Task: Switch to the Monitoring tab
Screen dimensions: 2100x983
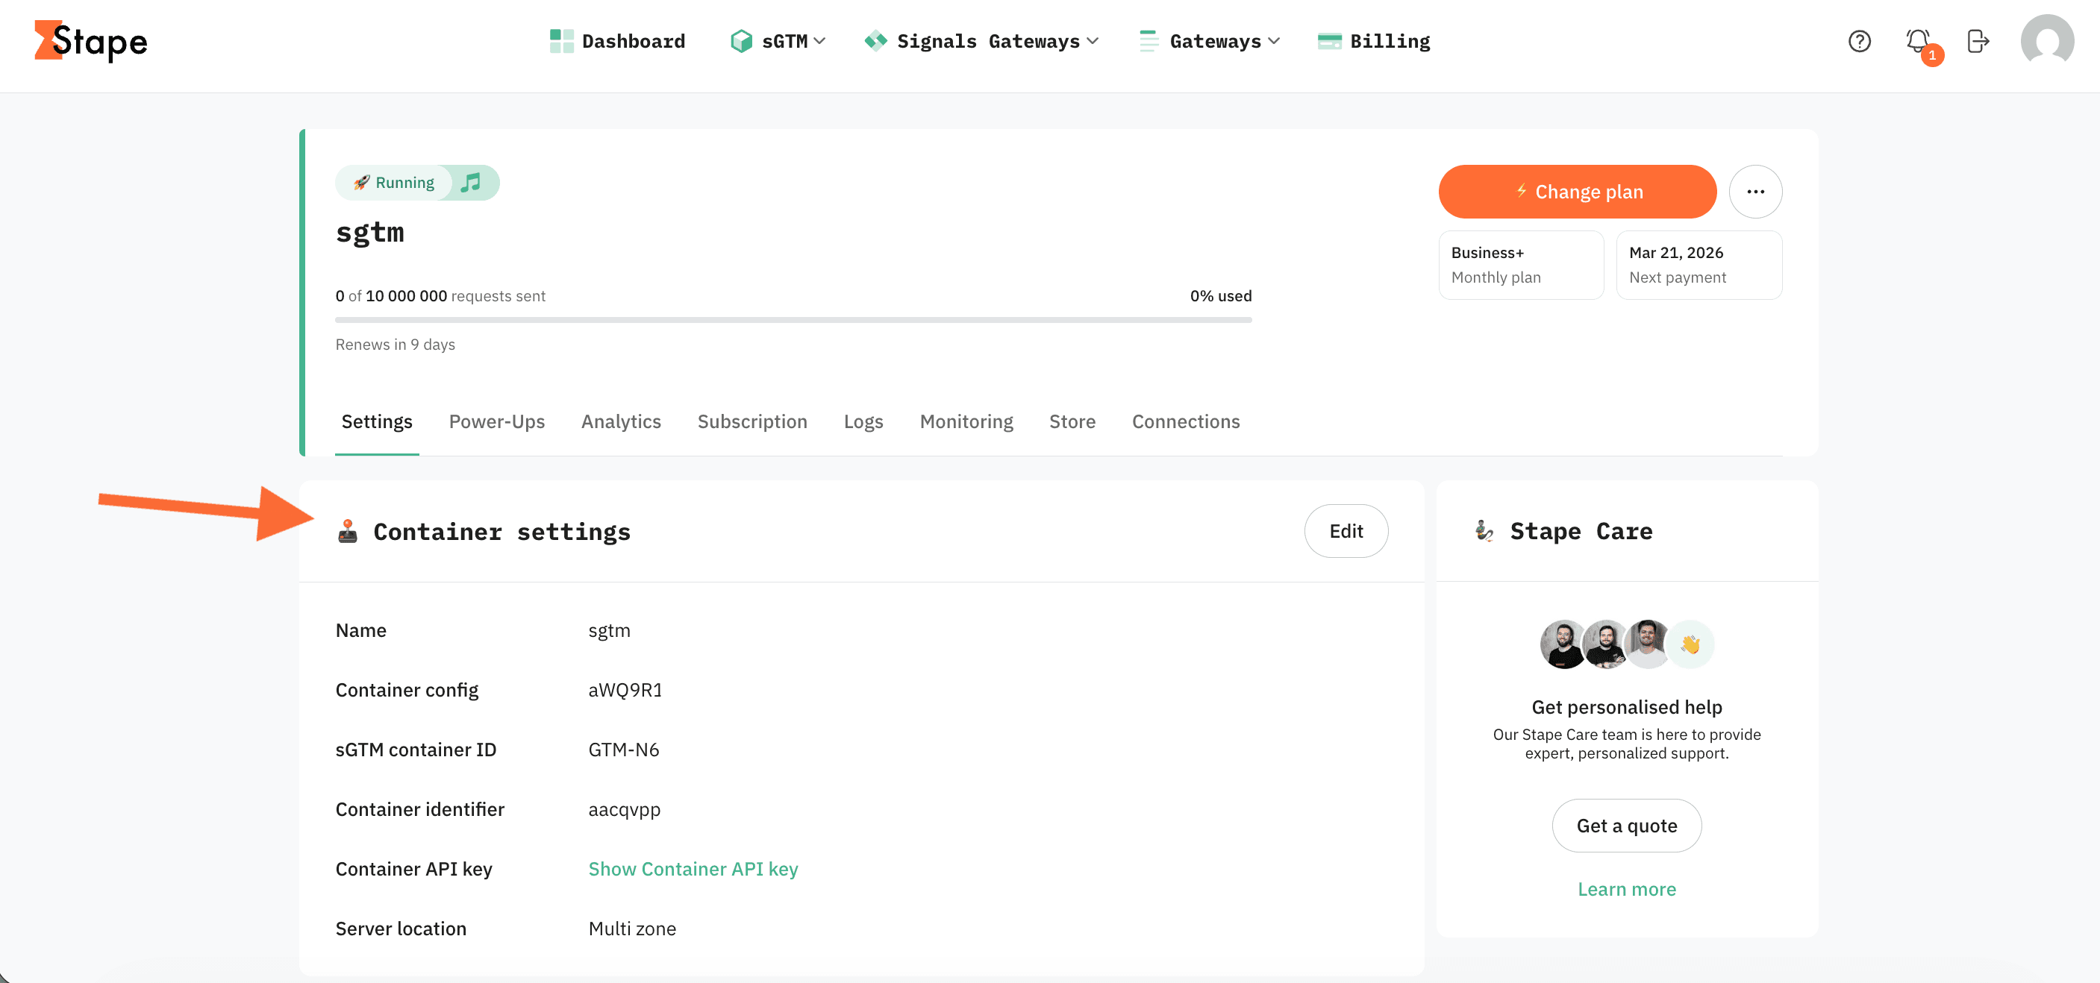Action: coord(966,421)
